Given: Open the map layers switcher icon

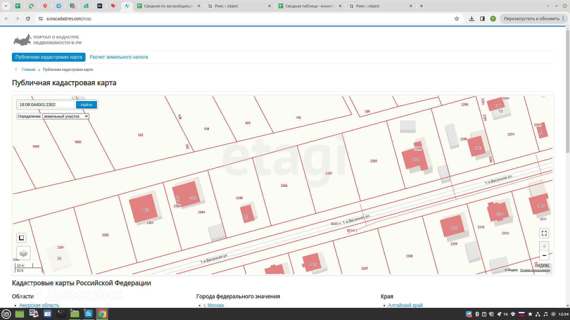Looking at the screenshot, I should (x=23, y=253).
